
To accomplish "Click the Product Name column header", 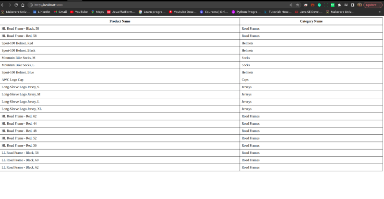I will click(120, 21).
